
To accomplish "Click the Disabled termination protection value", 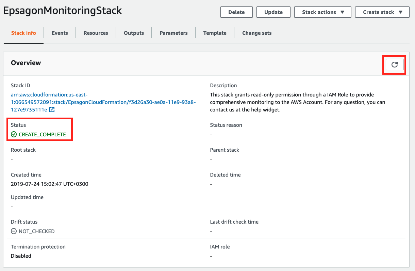I will point(21,256).
